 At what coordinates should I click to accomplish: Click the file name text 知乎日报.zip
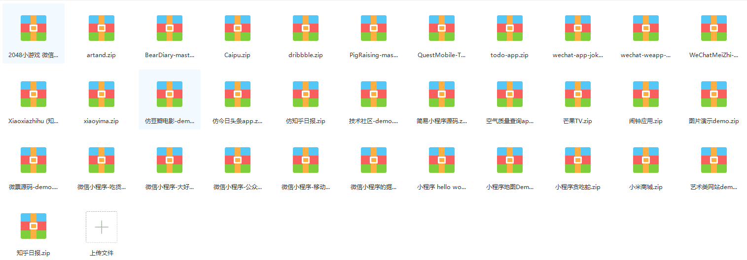pos(34,253)
